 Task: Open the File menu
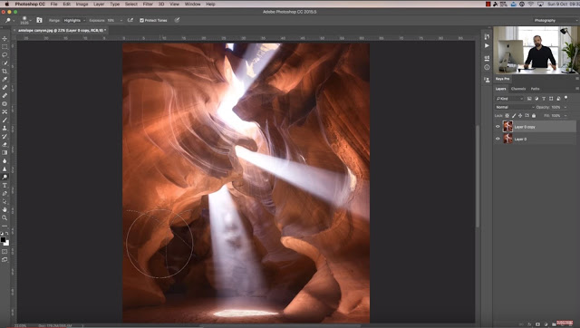[53, 4]
